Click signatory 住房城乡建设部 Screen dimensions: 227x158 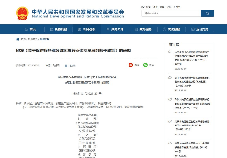tap(87, 127)
